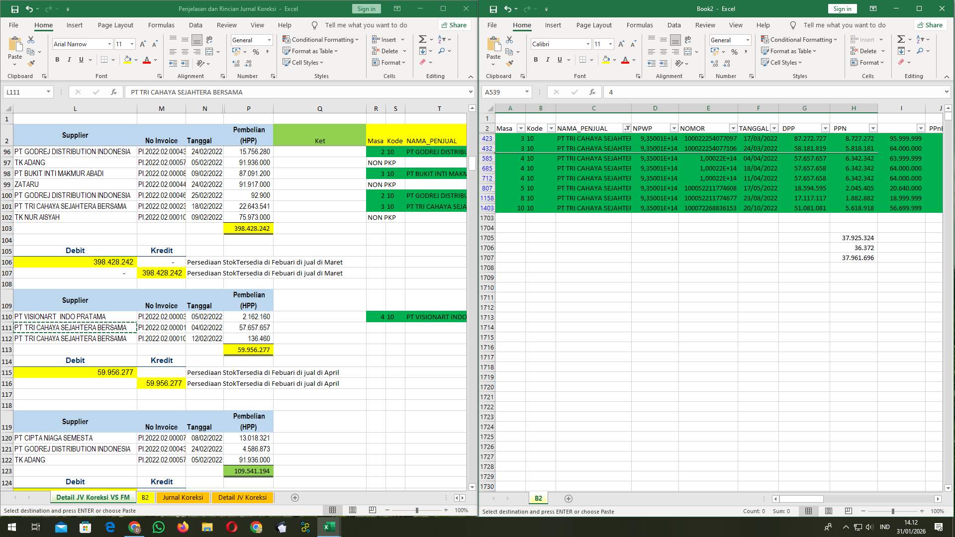Open Cell Styles gallery
The height and width of the screenshot is (537, 955).
pos(303,63)
